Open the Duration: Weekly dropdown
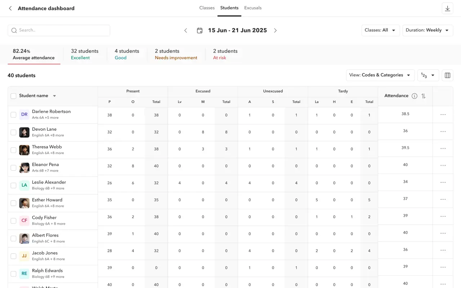461x288 pixels. [x=428, y=30]
